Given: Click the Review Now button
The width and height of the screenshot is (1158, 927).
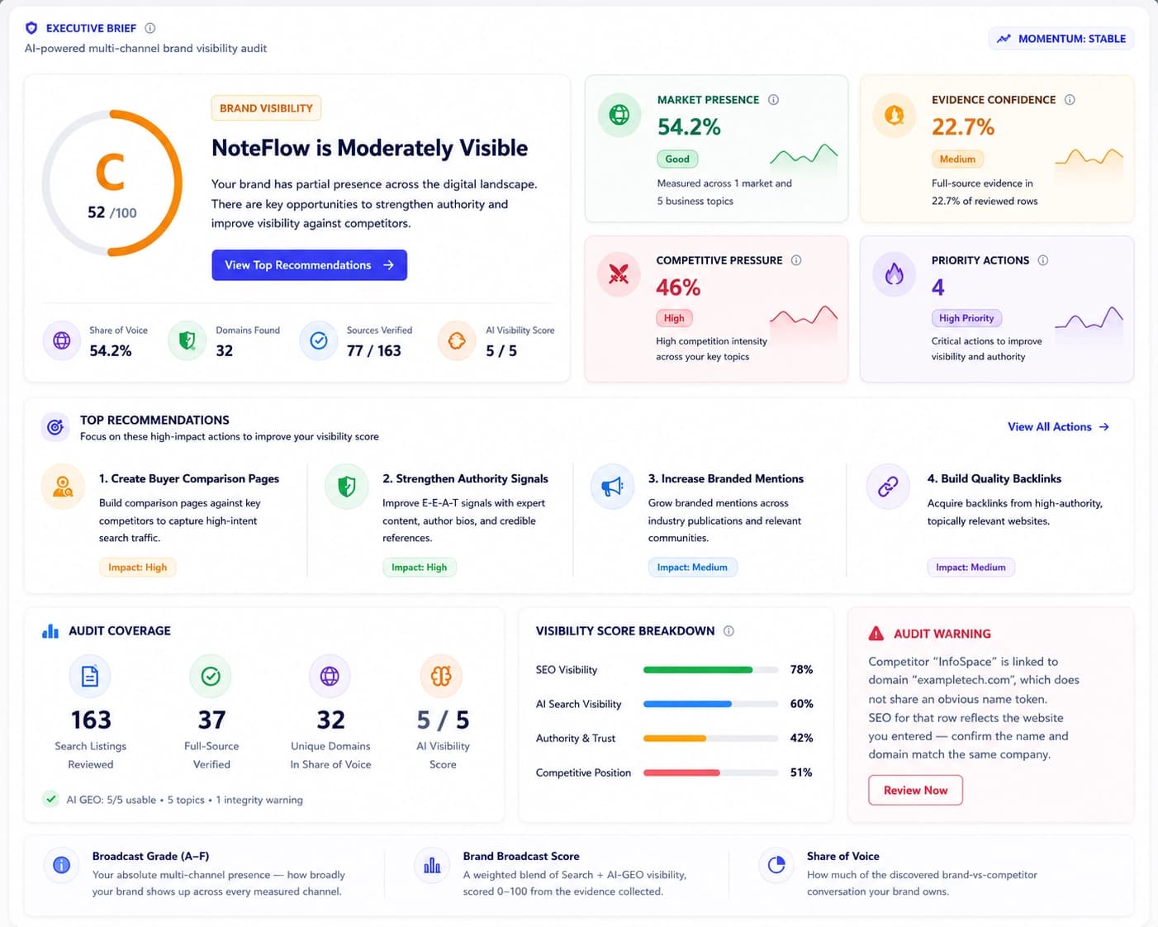Looking at the screenshot, I should pyautogui.click(x=915, y=790).
